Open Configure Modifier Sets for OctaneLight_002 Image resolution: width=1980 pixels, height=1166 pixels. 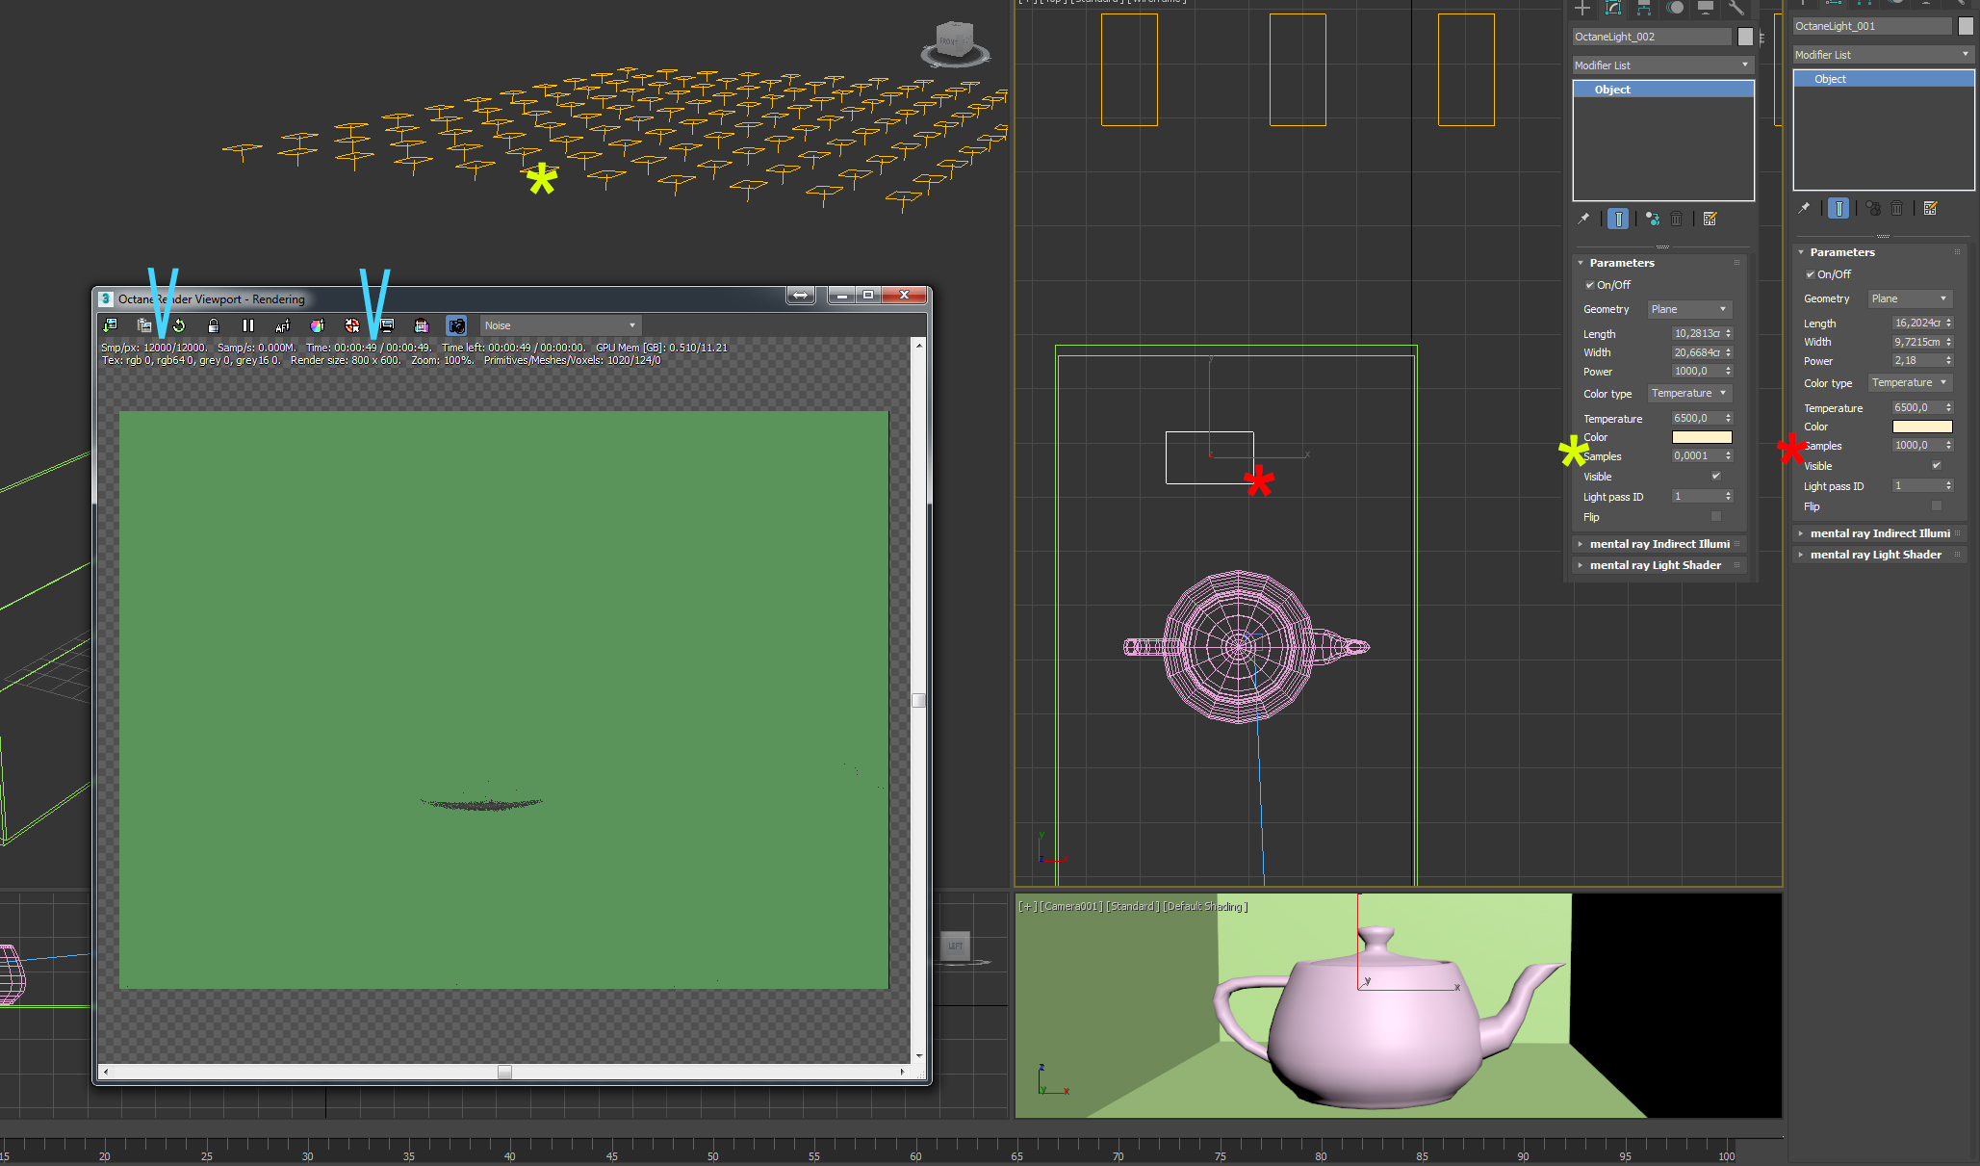tap(1710, 220)
